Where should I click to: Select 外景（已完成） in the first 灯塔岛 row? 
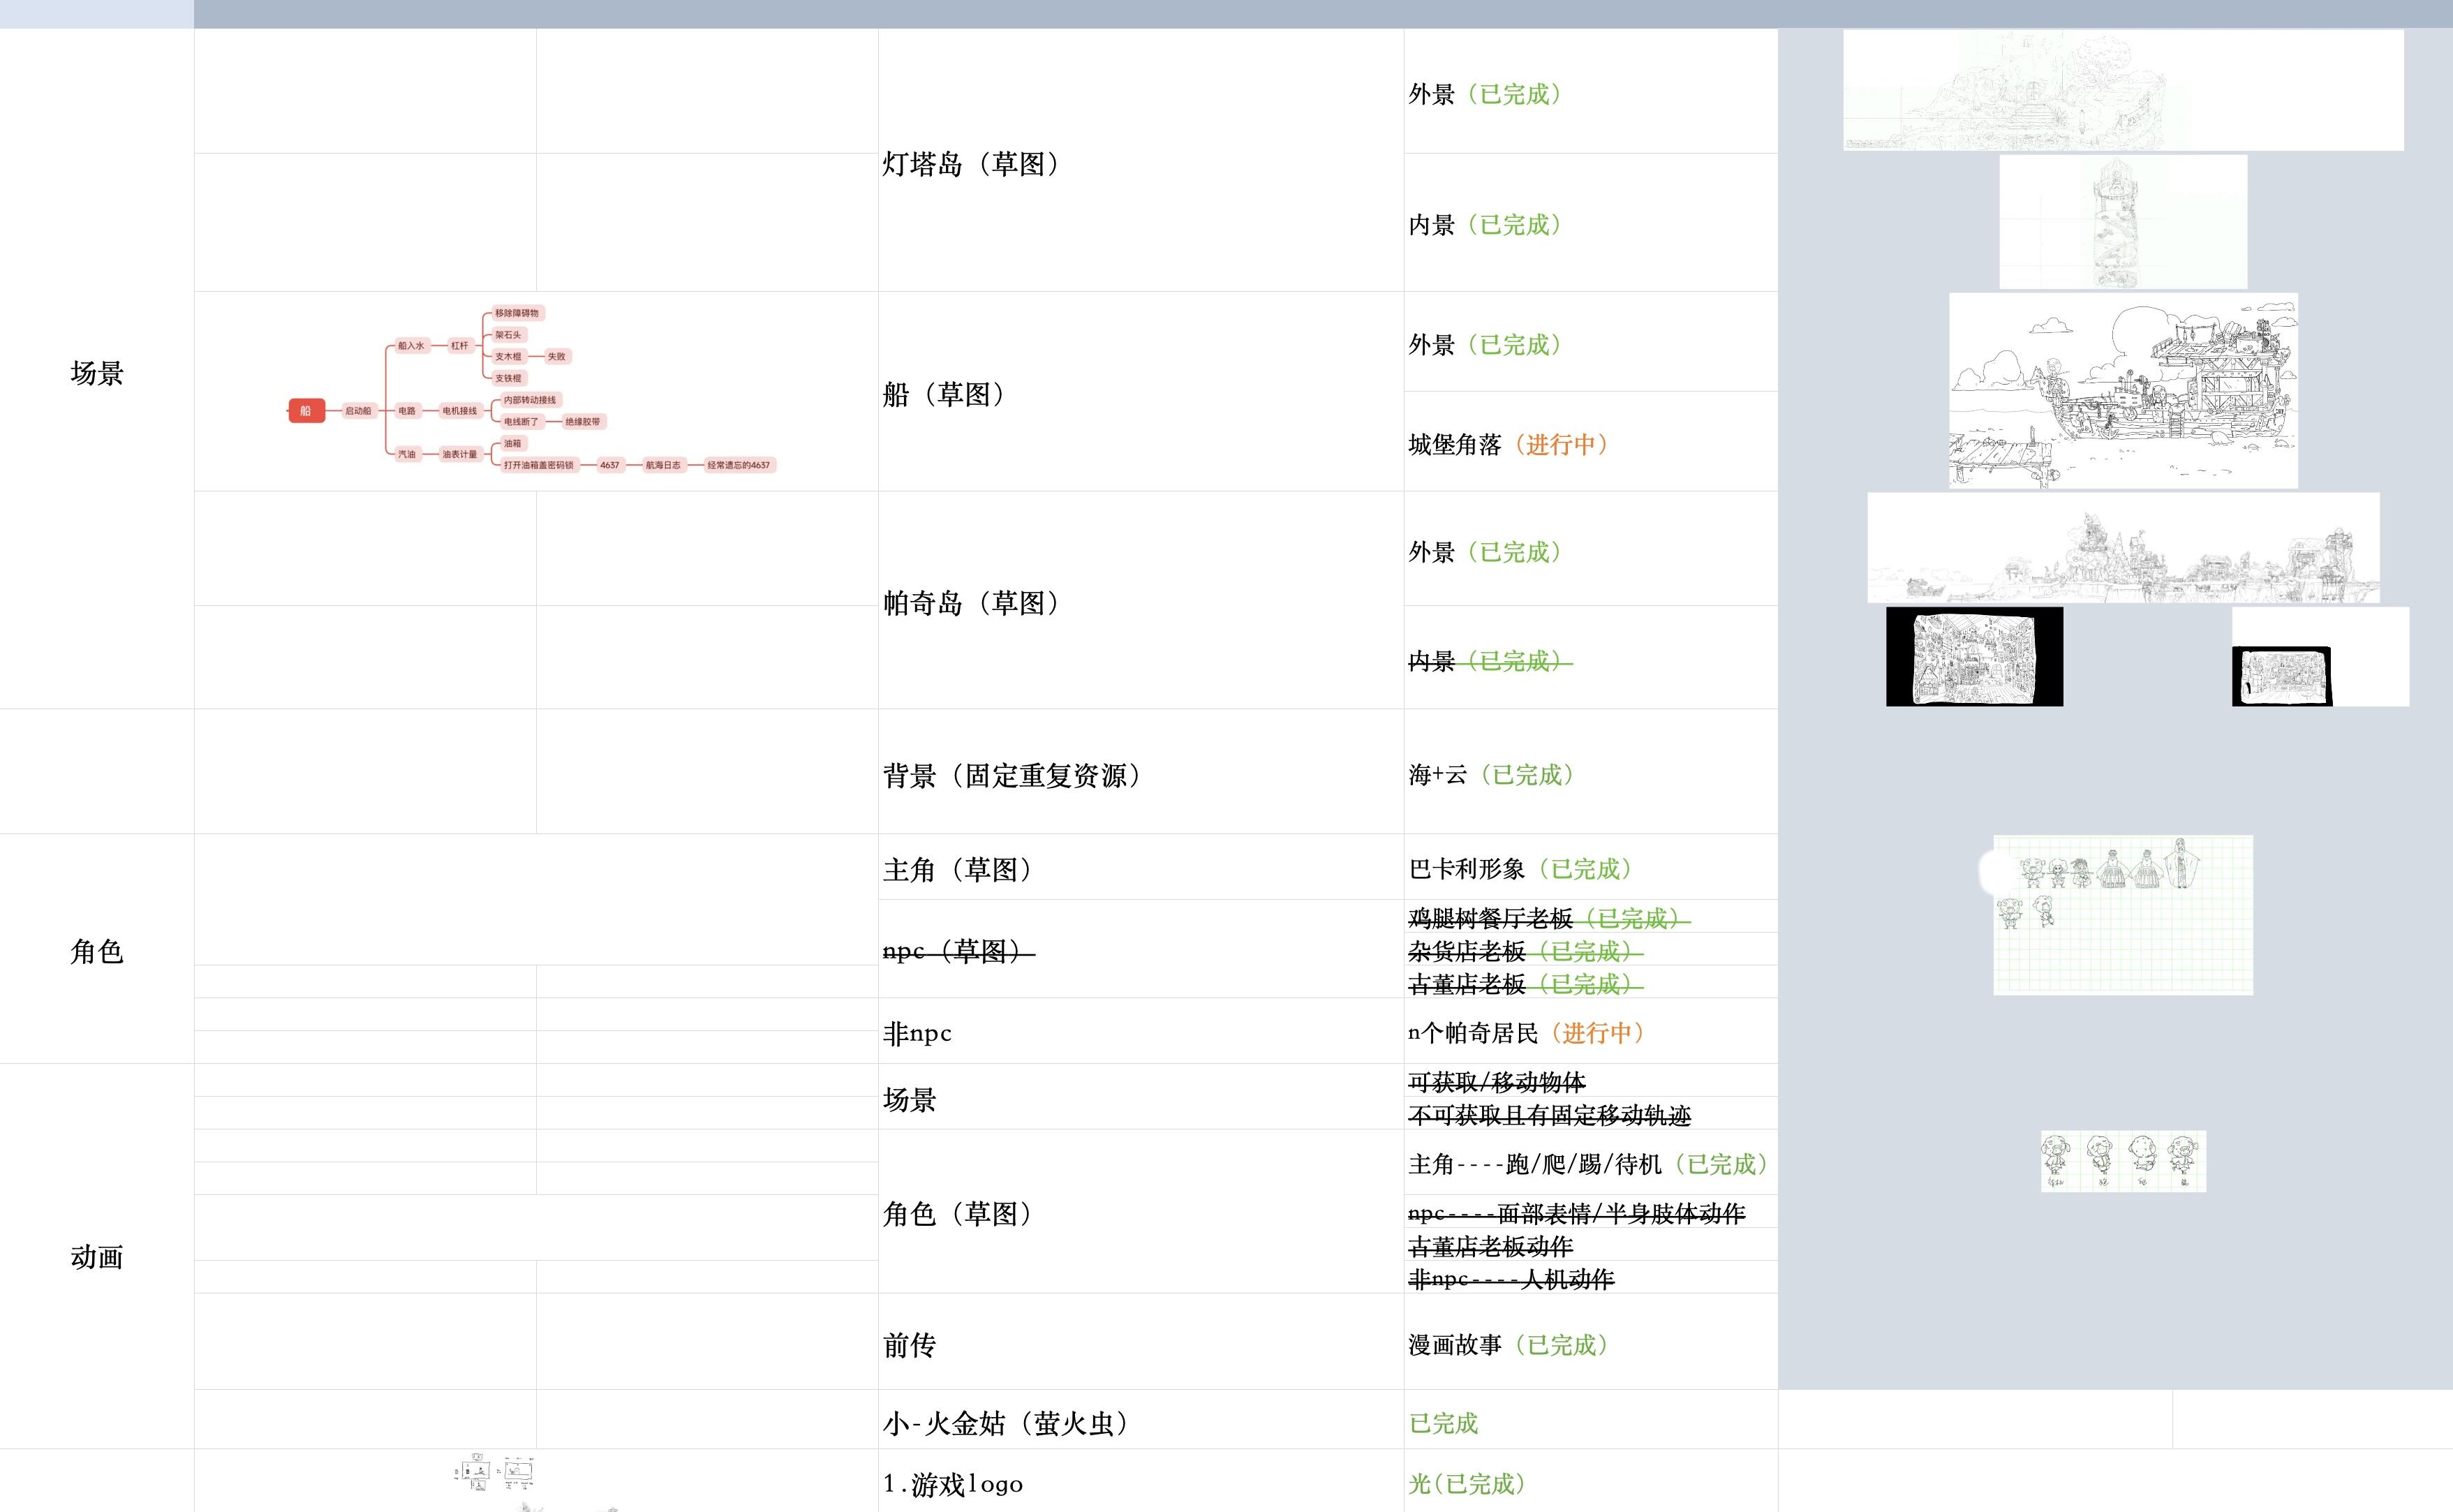tap(1591, 92)
